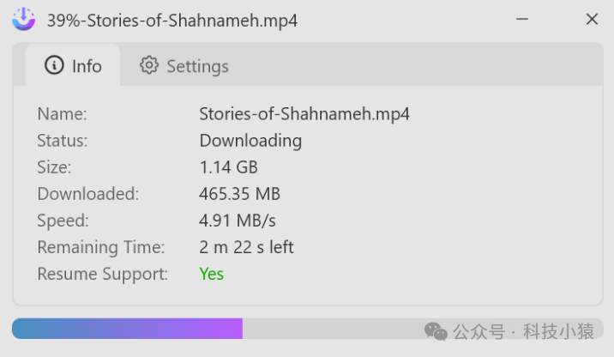Click the green Yes resume support value
Image resolution: width=614 pixels, height=357 pixels.
[211, 274]
